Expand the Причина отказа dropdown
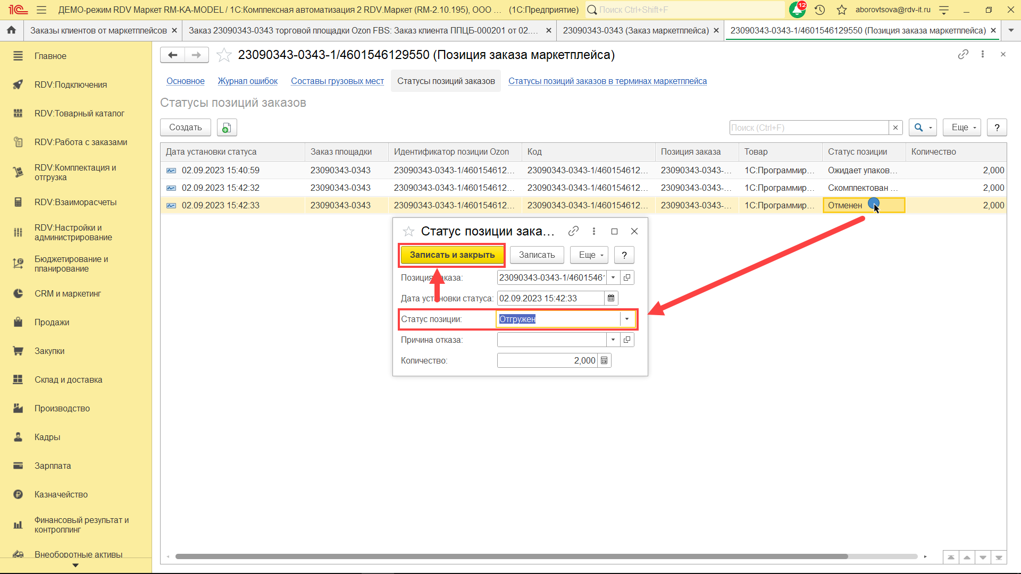The image size is (1021, 574). (x=613, y=340)
